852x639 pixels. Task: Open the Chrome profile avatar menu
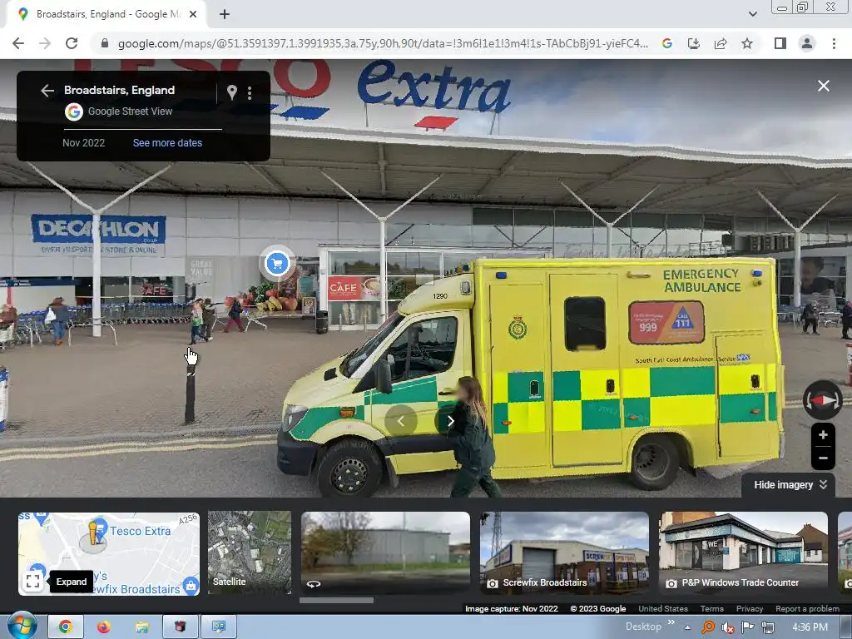click(807, 43)
